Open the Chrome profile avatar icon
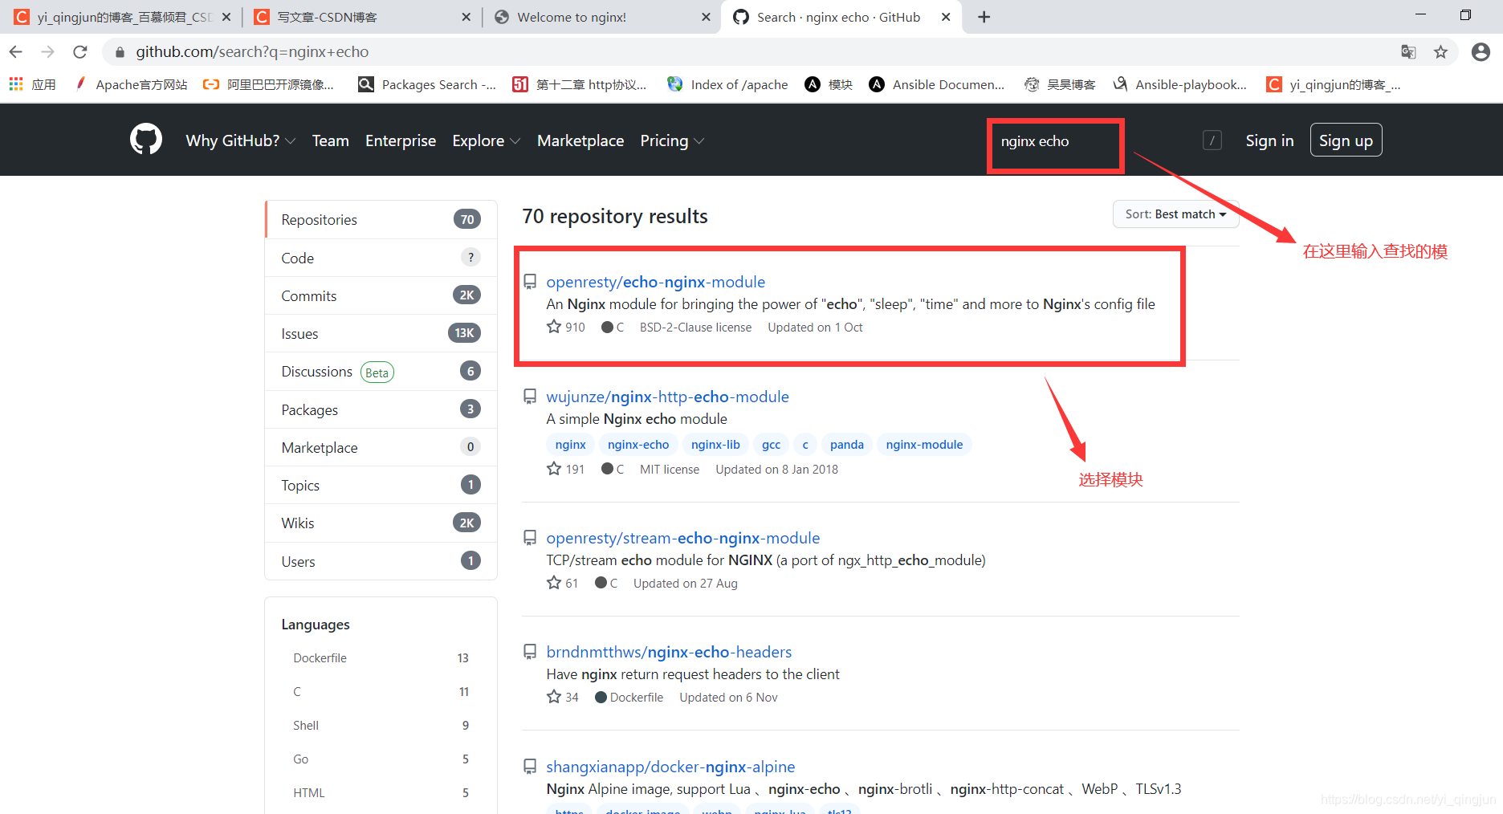Image resolution: width=1503 pixels, height=814 pixels. tap(1481, 52)
